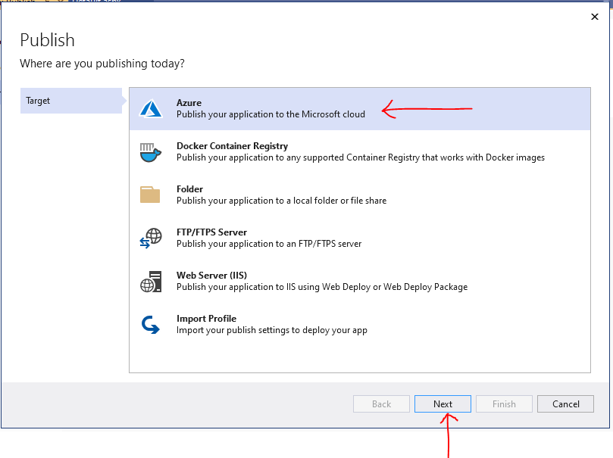Choose the Azure heading text
Viewport: 613px width, 458px height.
189,103
